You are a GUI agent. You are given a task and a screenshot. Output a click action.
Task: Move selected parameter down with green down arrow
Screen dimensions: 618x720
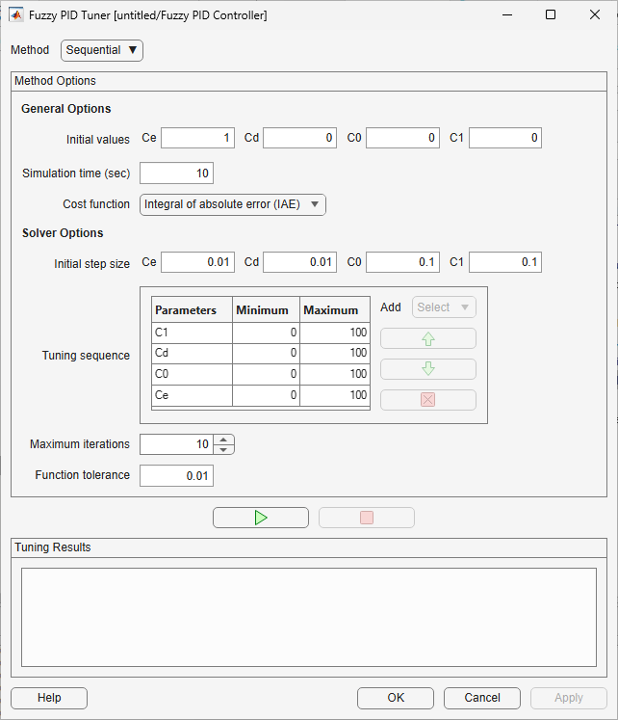pos(428,369)
